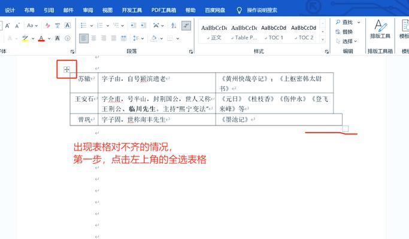
Task: Apply numbered list formatting
Action: point(99,26)
